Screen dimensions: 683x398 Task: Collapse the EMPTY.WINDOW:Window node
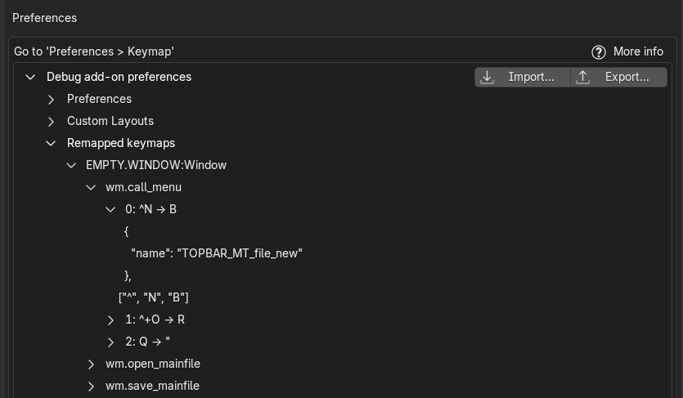[71, 166]
